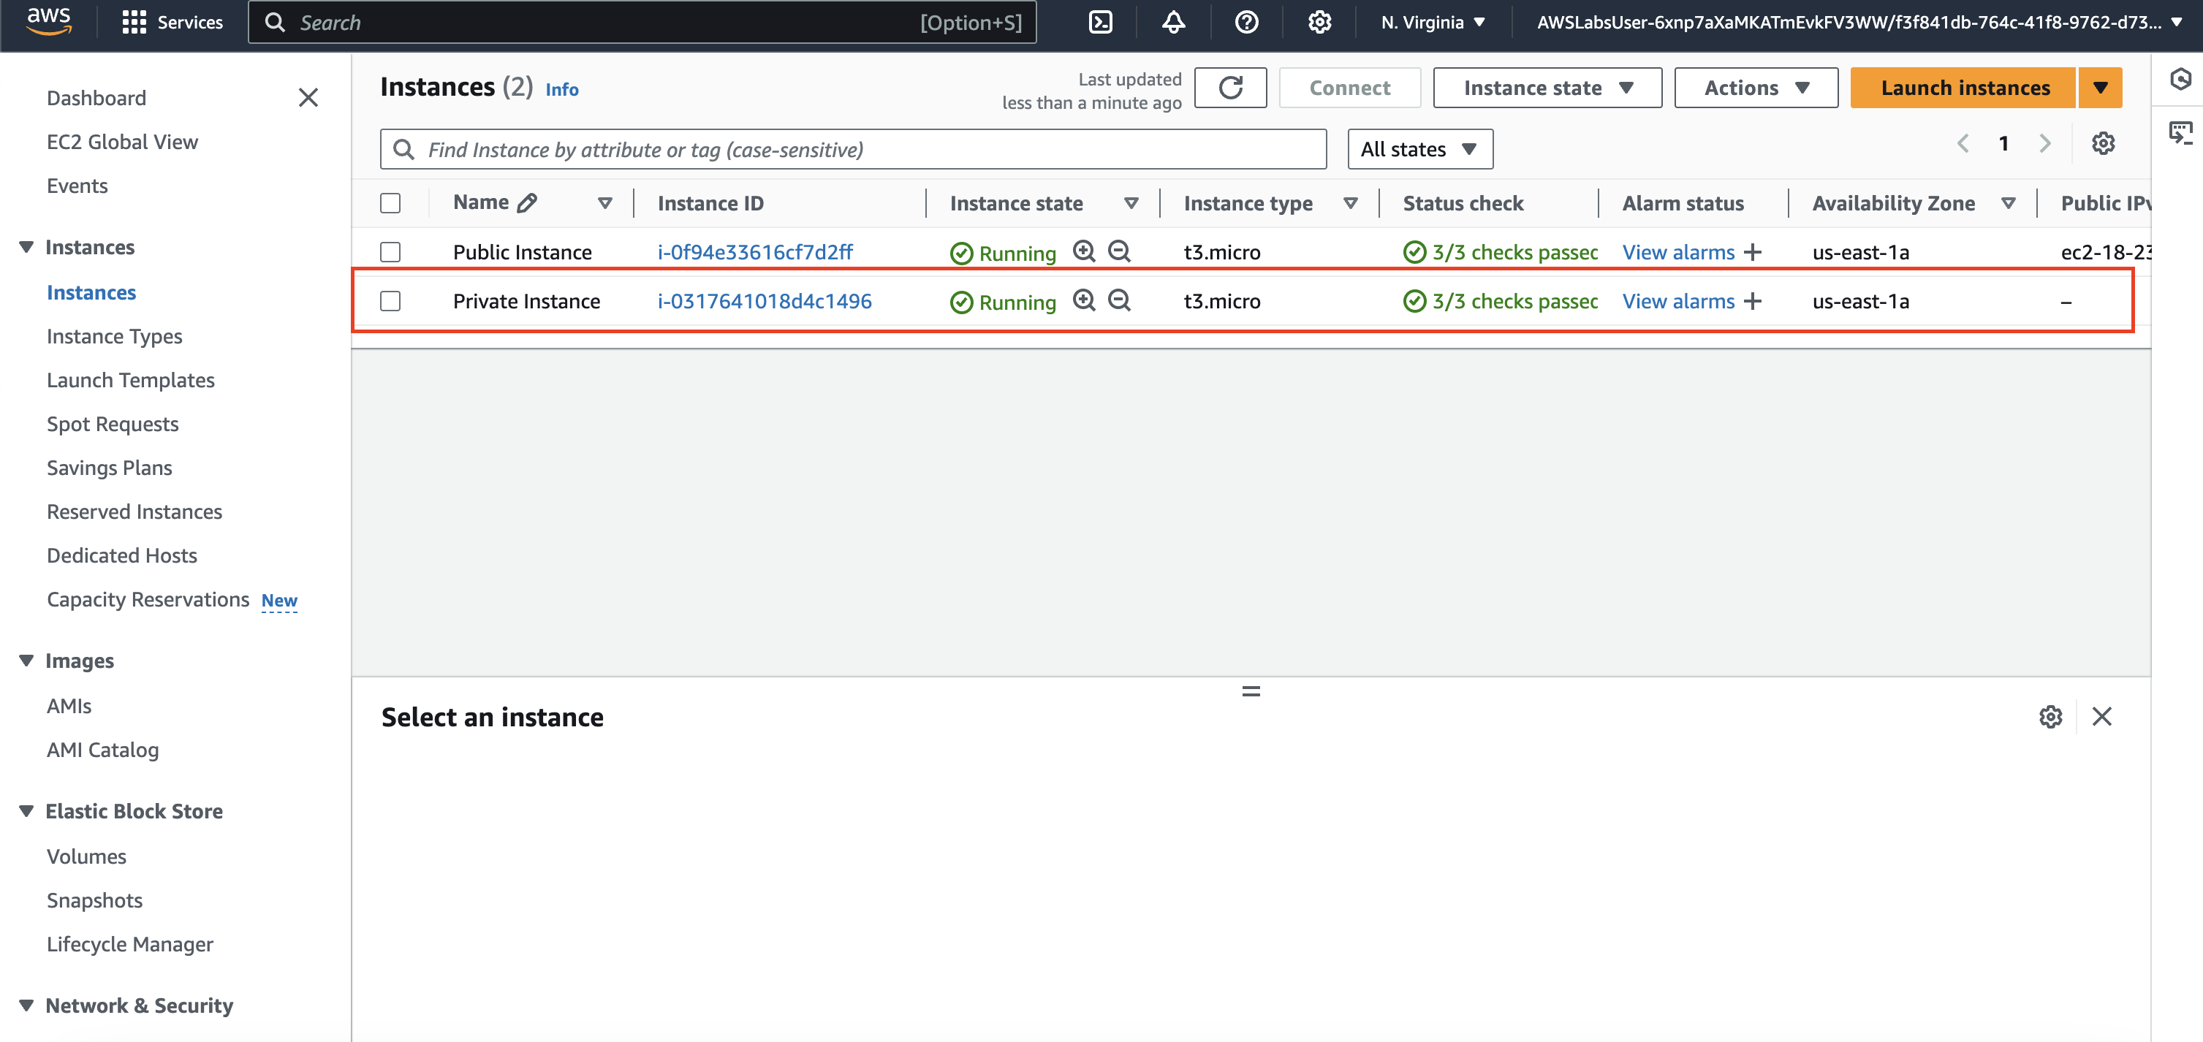Click zoom-out filter icon for Public Instance state

[1118, 251]
